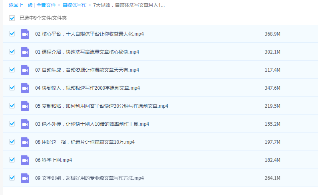This screenshot has width=318, height=195.
Task: Click video icon of 02 核心平台 file
Action: click(x=25, y=34)
